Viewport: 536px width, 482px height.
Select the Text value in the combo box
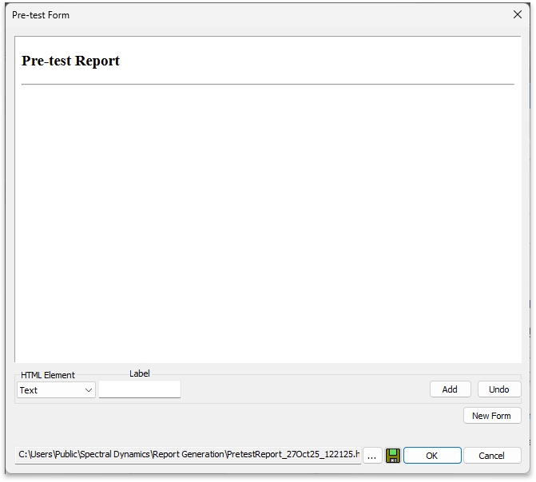(29, 390)
